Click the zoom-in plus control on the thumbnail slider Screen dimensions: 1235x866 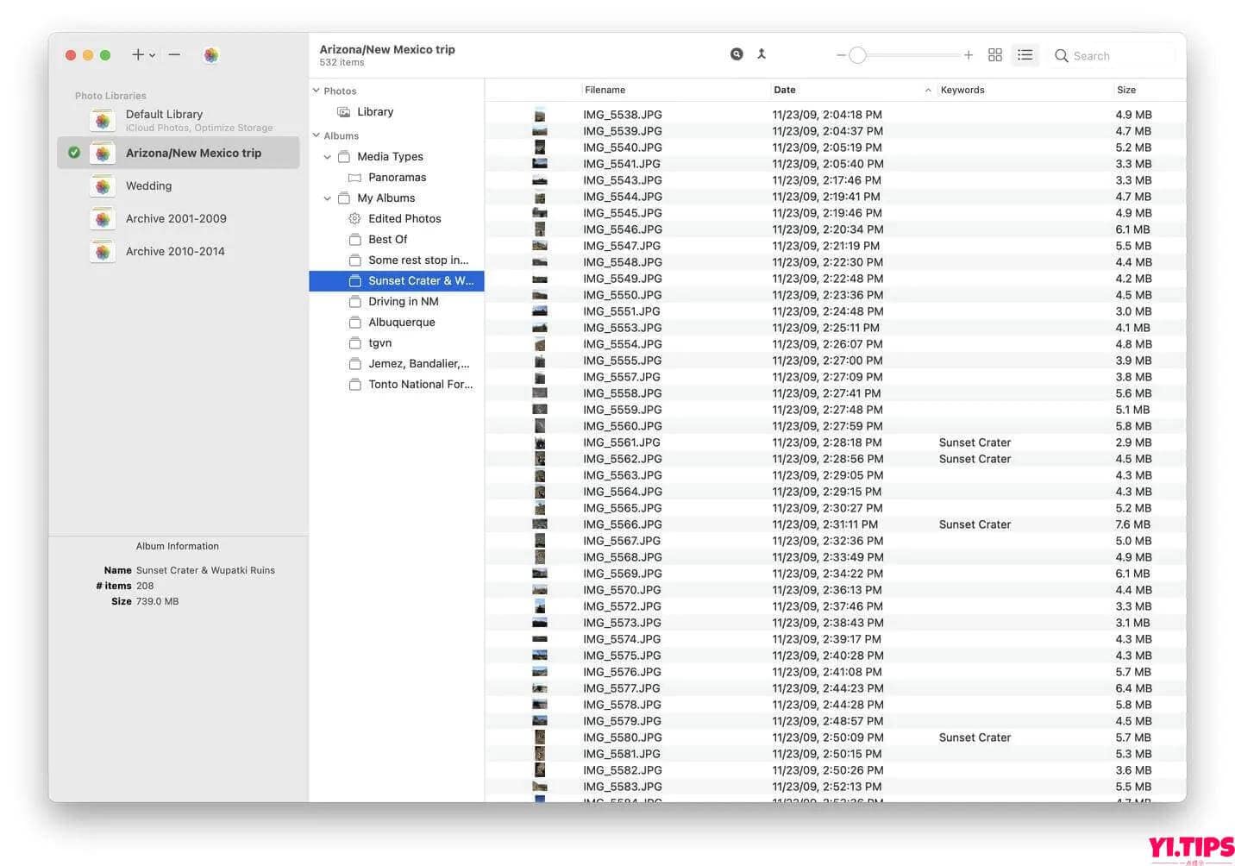coord(969,54)
